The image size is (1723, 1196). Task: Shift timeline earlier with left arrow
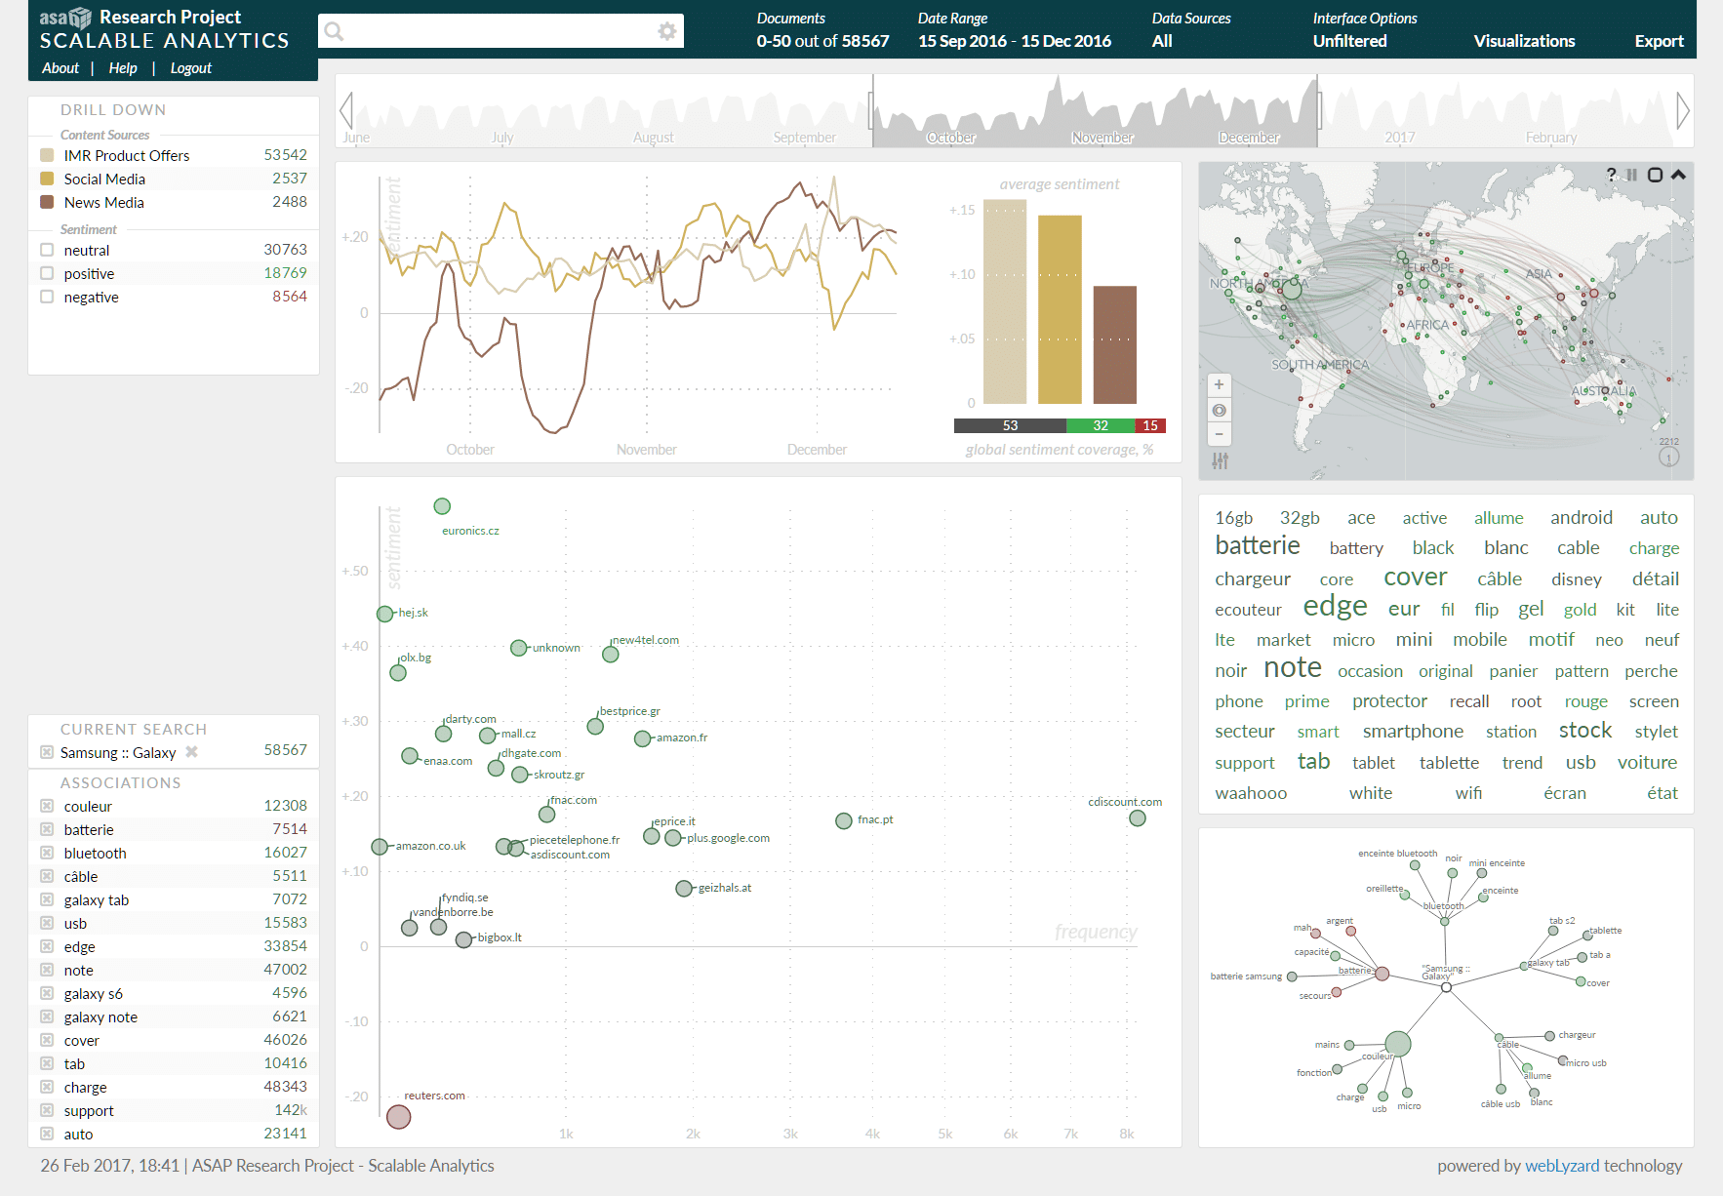coord(346,110)
